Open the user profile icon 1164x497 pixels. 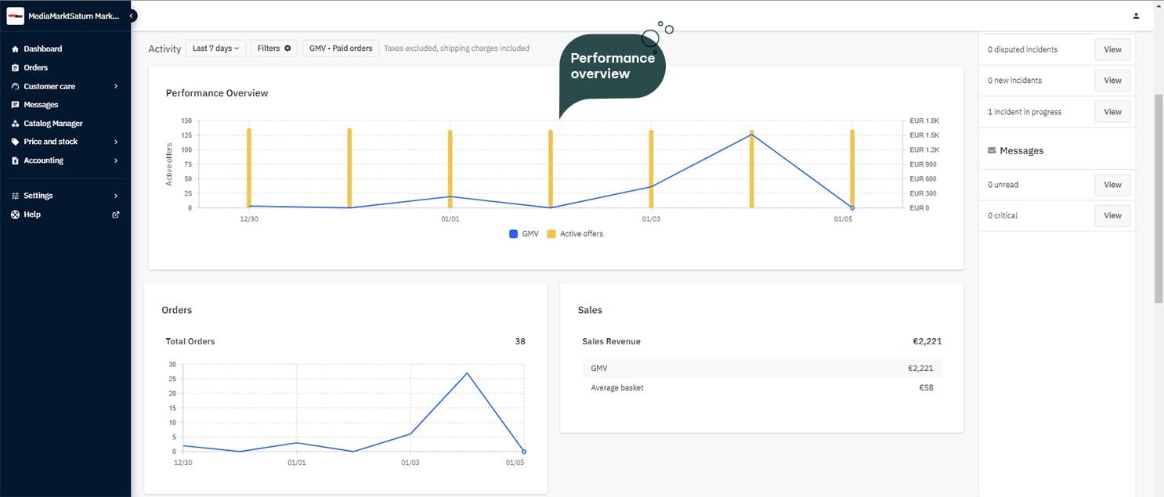pos(1136,16)
